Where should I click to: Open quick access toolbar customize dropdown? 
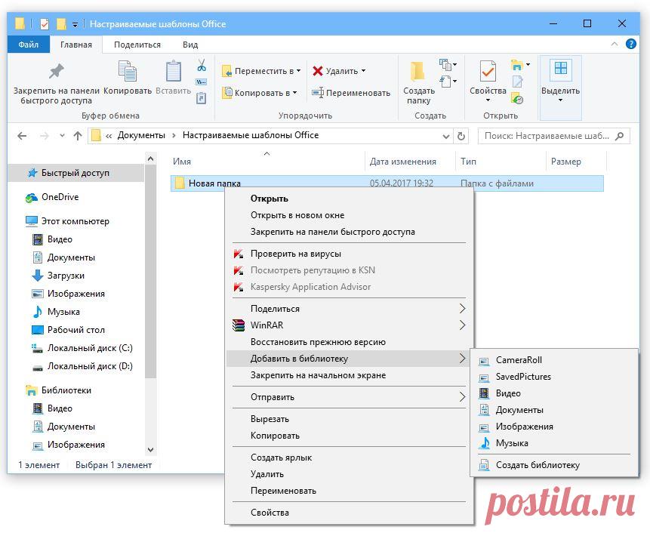[75, 24]
